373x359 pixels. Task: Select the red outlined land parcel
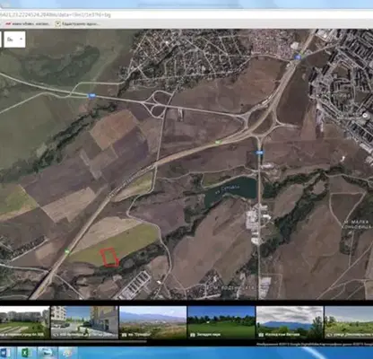[109, 257]
